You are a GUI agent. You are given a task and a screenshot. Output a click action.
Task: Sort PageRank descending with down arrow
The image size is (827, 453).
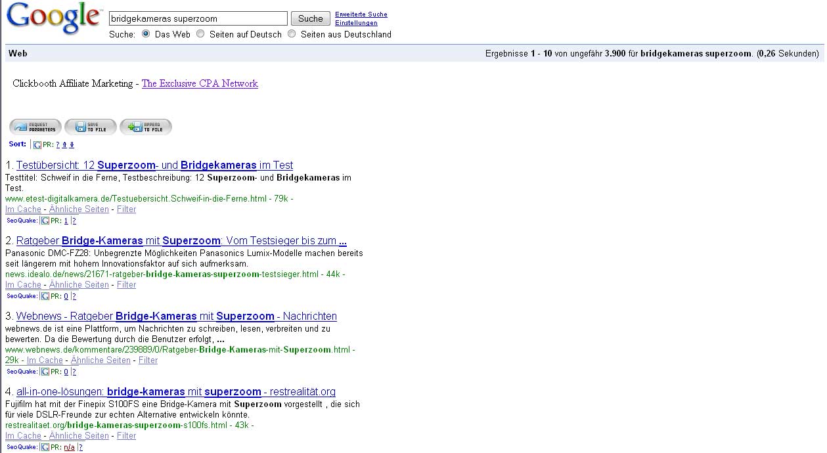(72, 144)
